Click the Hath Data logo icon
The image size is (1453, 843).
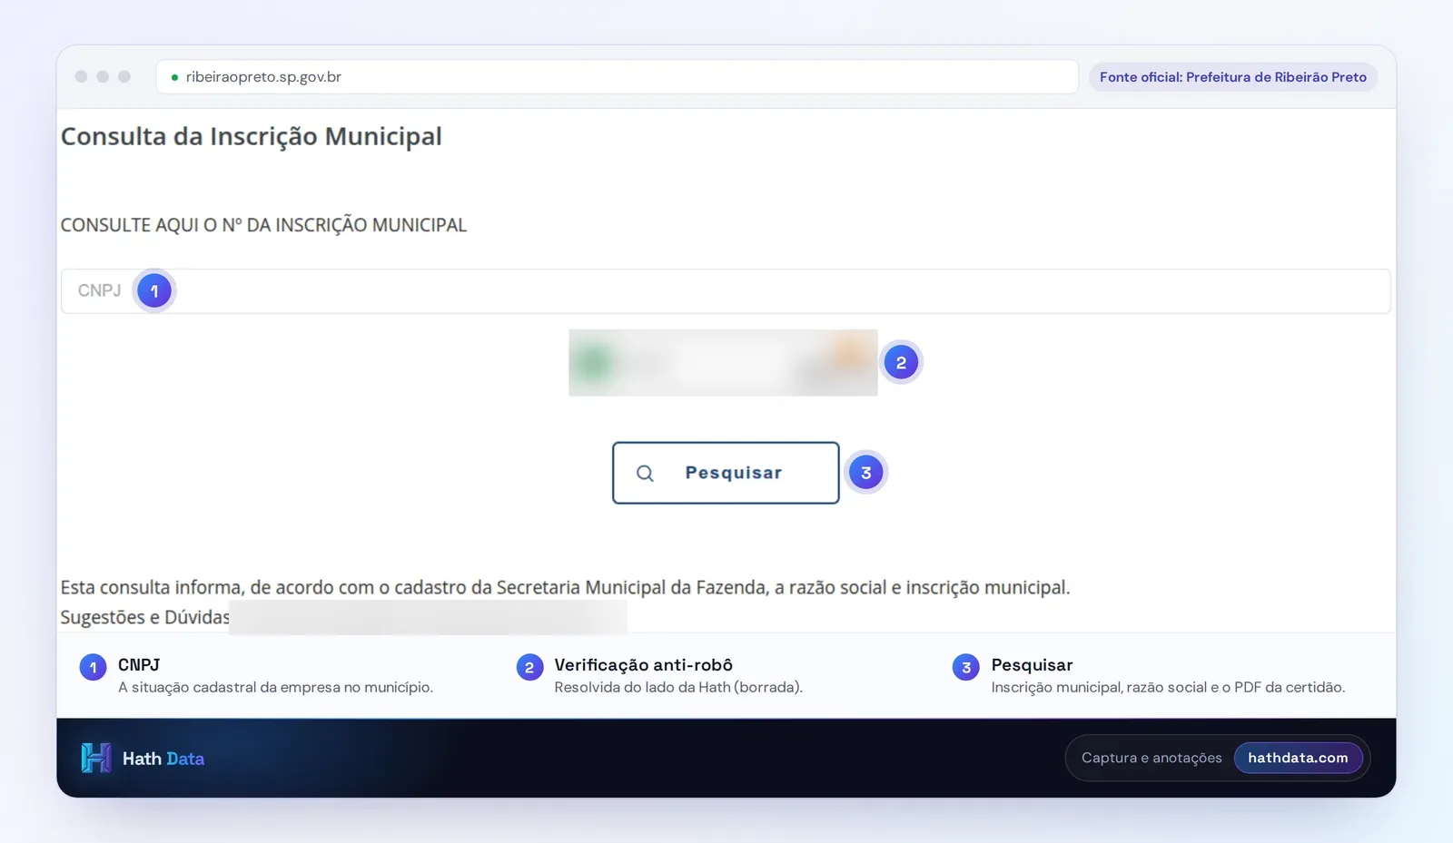[x=96, y=758]
